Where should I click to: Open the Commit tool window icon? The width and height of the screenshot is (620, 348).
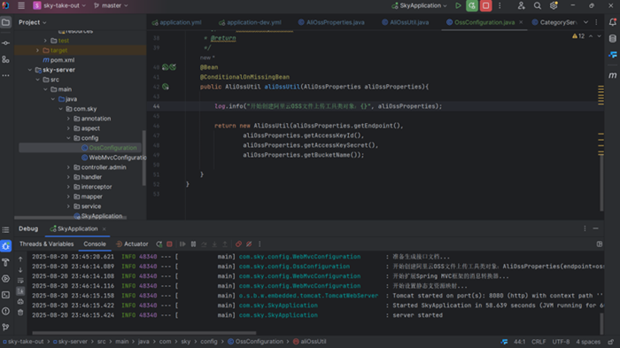coord(5,43)
